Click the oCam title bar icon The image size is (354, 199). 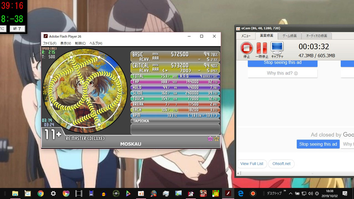pos(238,28)
